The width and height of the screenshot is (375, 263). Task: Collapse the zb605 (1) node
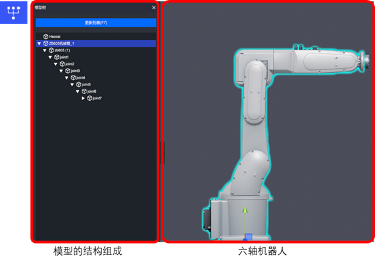(x=45, y=51)
